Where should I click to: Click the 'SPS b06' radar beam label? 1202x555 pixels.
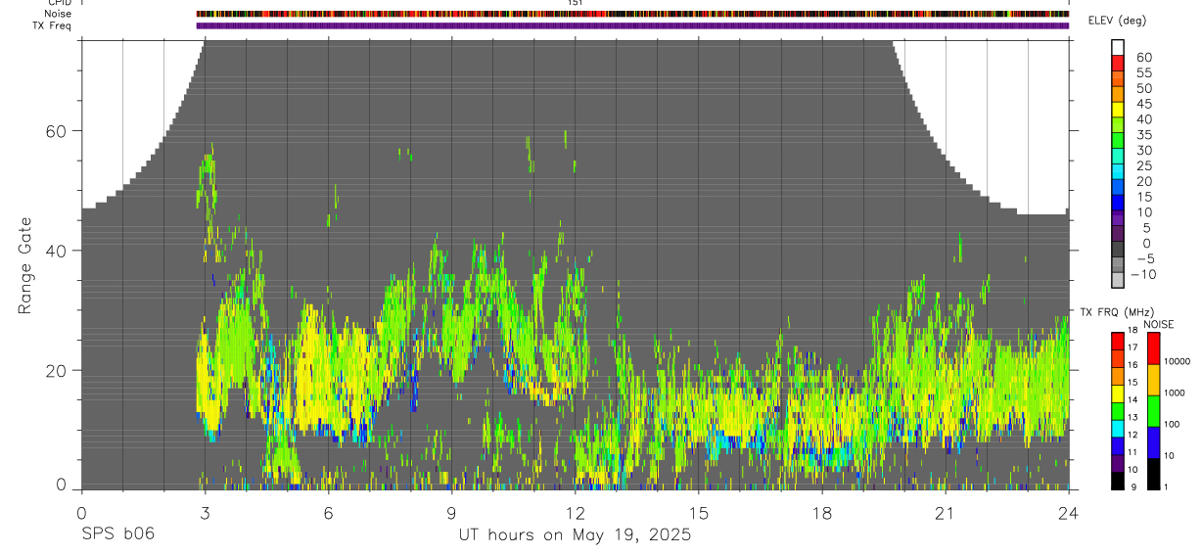[117, 535]
